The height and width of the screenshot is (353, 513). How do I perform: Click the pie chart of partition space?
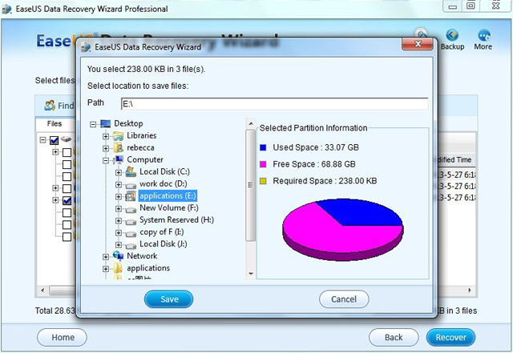[x=343, y=230]
